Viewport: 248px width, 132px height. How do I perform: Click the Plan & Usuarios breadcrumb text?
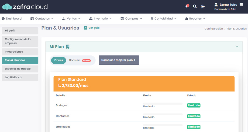pyautogui.click(x=237, y=29)
